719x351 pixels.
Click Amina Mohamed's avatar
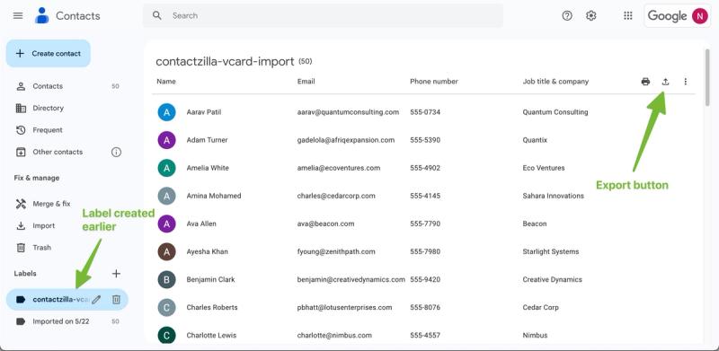166,196
